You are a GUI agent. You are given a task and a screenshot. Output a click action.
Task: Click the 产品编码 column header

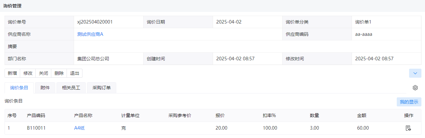pyautogui.click(x=36, y=115)
